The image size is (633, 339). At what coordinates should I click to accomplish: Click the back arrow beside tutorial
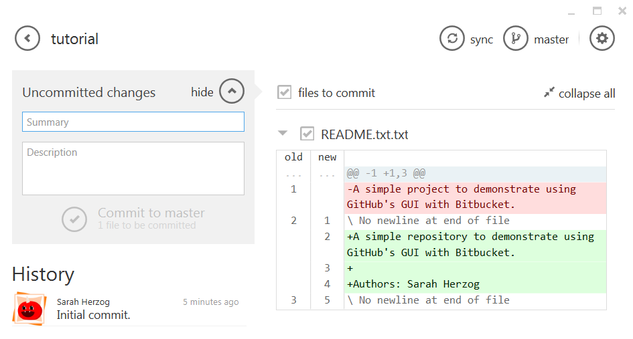click(27, 38)
